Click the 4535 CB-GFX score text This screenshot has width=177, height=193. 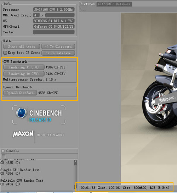click(x=48, y=93)
